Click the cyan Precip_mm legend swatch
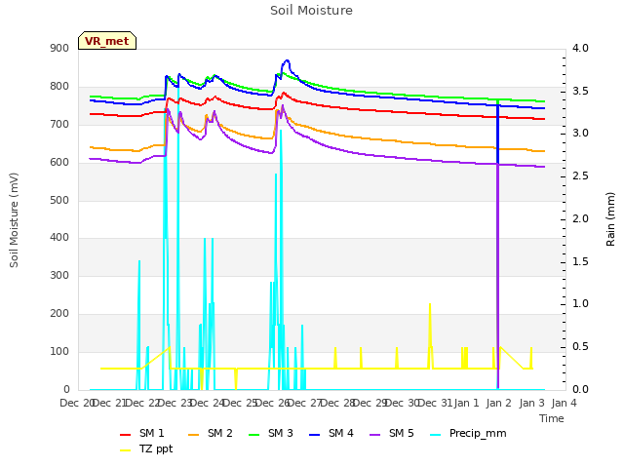Screen dimensions: 624x468 coord(436,435)
